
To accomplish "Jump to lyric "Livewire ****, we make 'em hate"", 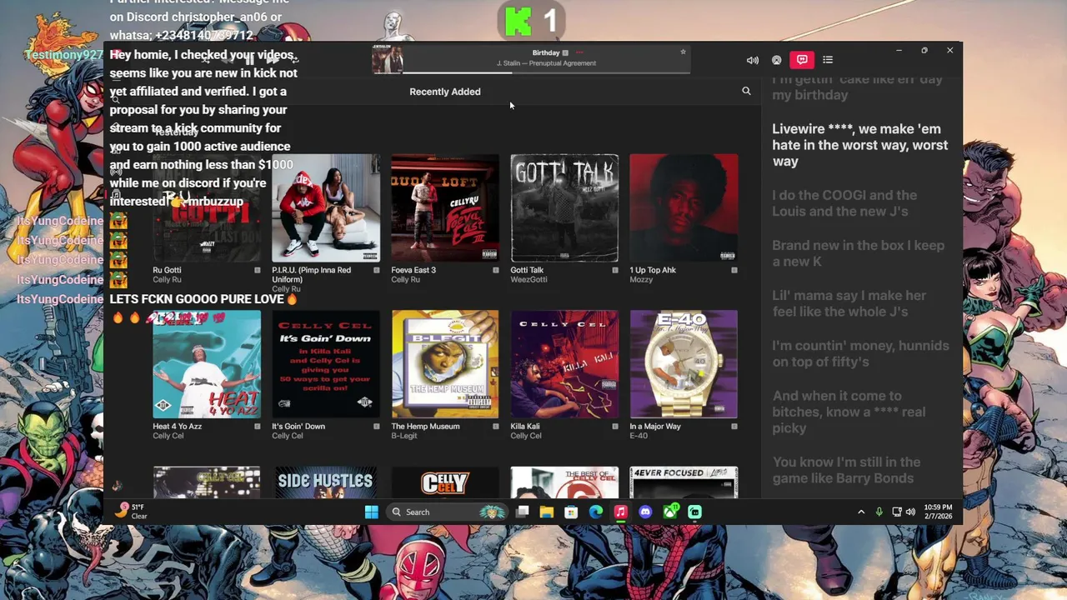I will [x=859, y=145].
